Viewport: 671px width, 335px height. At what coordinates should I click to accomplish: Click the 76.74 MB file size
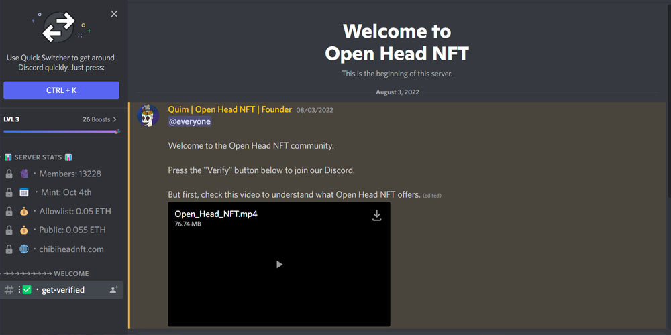tap(187, 224)
